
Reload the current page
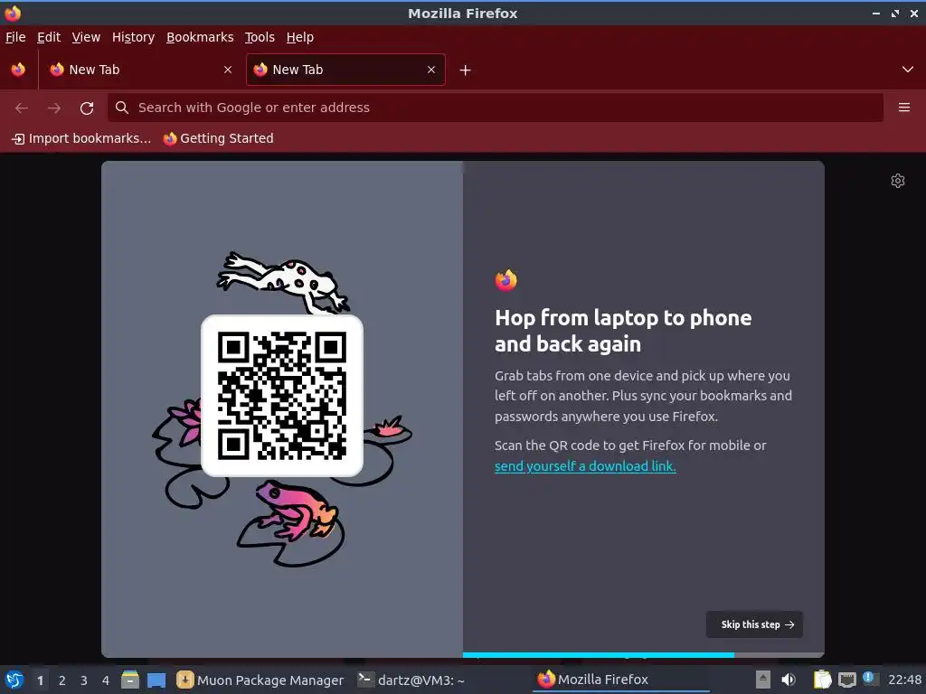pyautogui.click(x=87, y=108)
